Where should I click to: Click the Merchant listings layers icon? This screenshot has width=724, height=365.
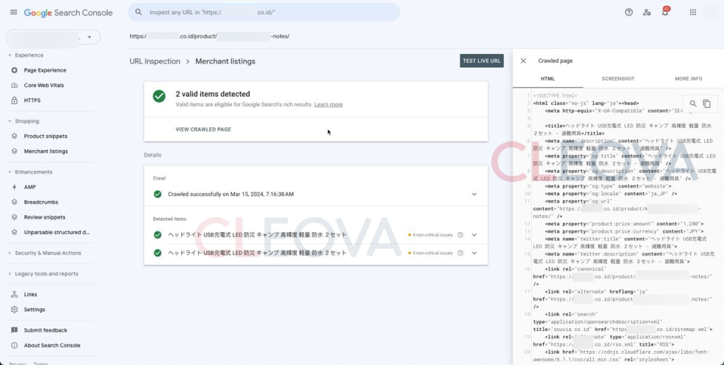(x=14, y=151)
